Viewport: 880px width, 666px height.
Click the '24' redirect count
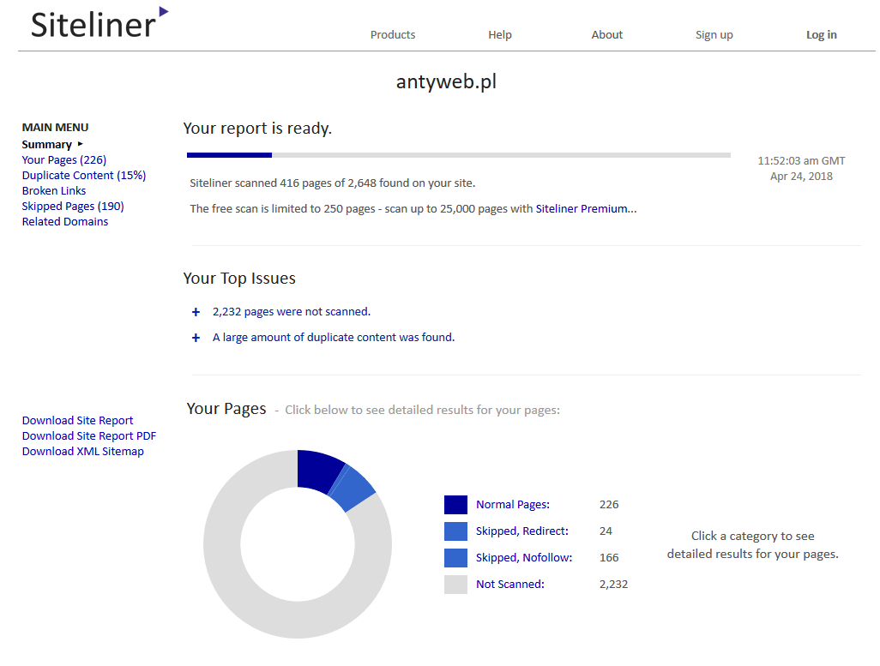[x=606, y=531]
